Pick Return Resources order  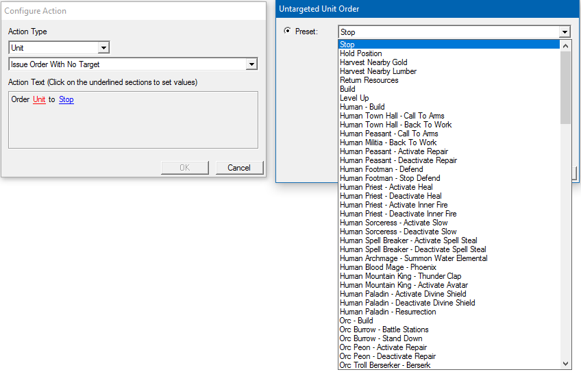(x=449, y=80)
